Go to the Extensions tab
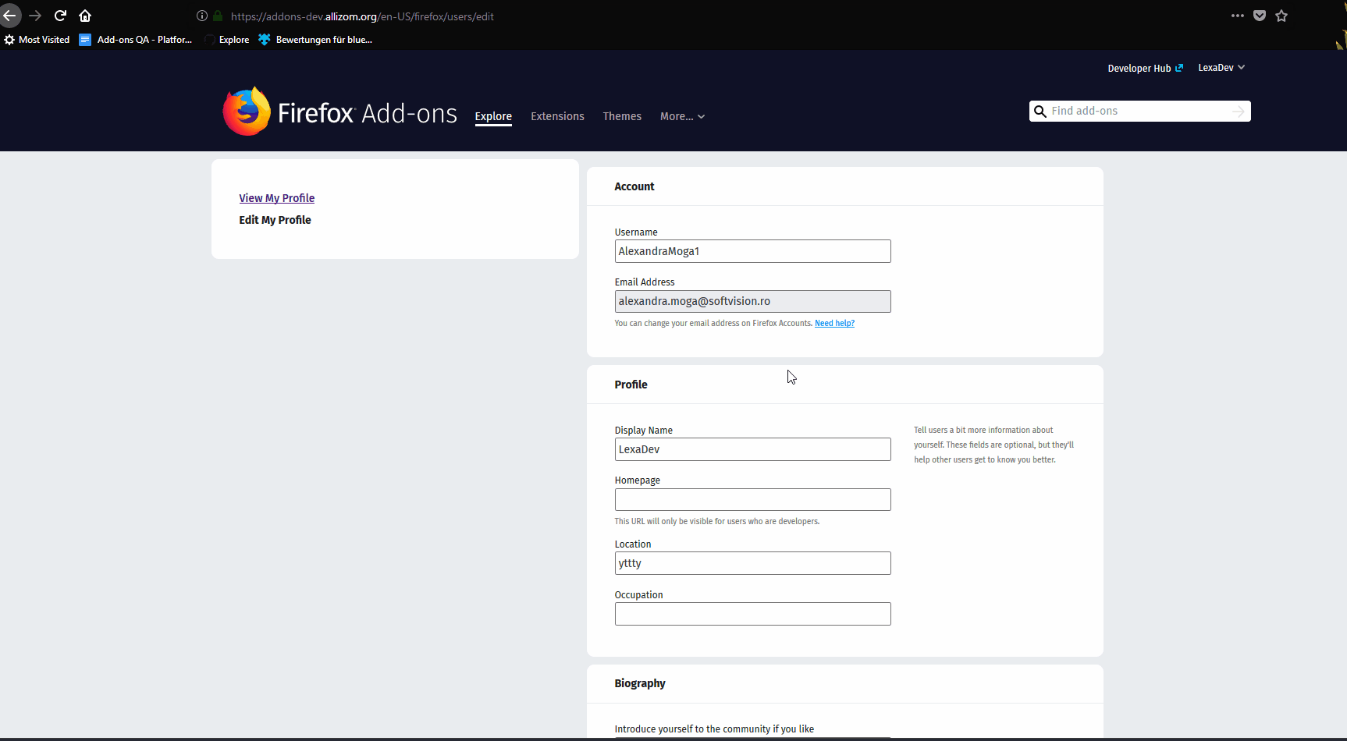 (x=557, y=116)
